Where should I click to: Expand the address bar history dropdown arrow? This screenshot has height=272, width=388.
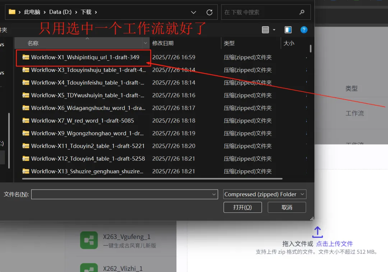coord(193,12)
